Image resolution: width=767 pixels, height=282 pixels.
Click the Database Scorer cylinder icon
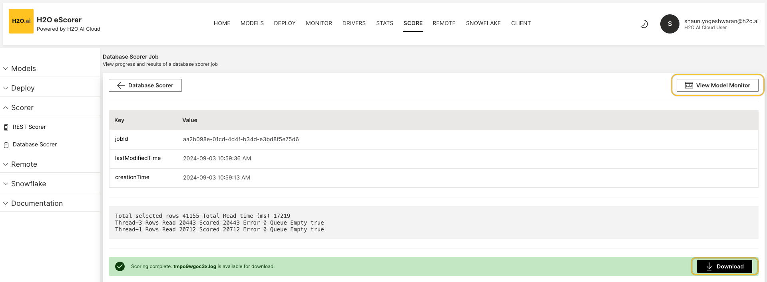(6, 145)
